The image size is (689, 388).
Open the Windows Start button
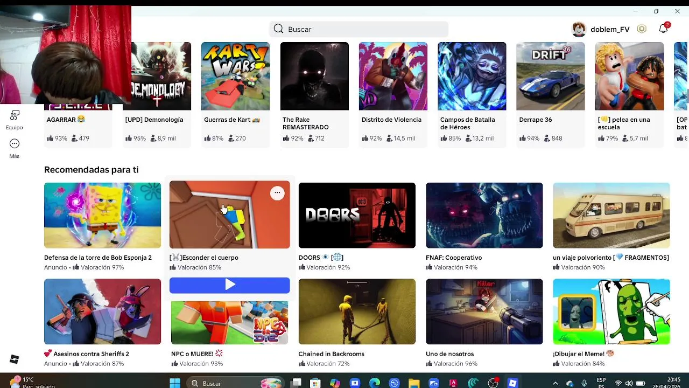(175, 383)
